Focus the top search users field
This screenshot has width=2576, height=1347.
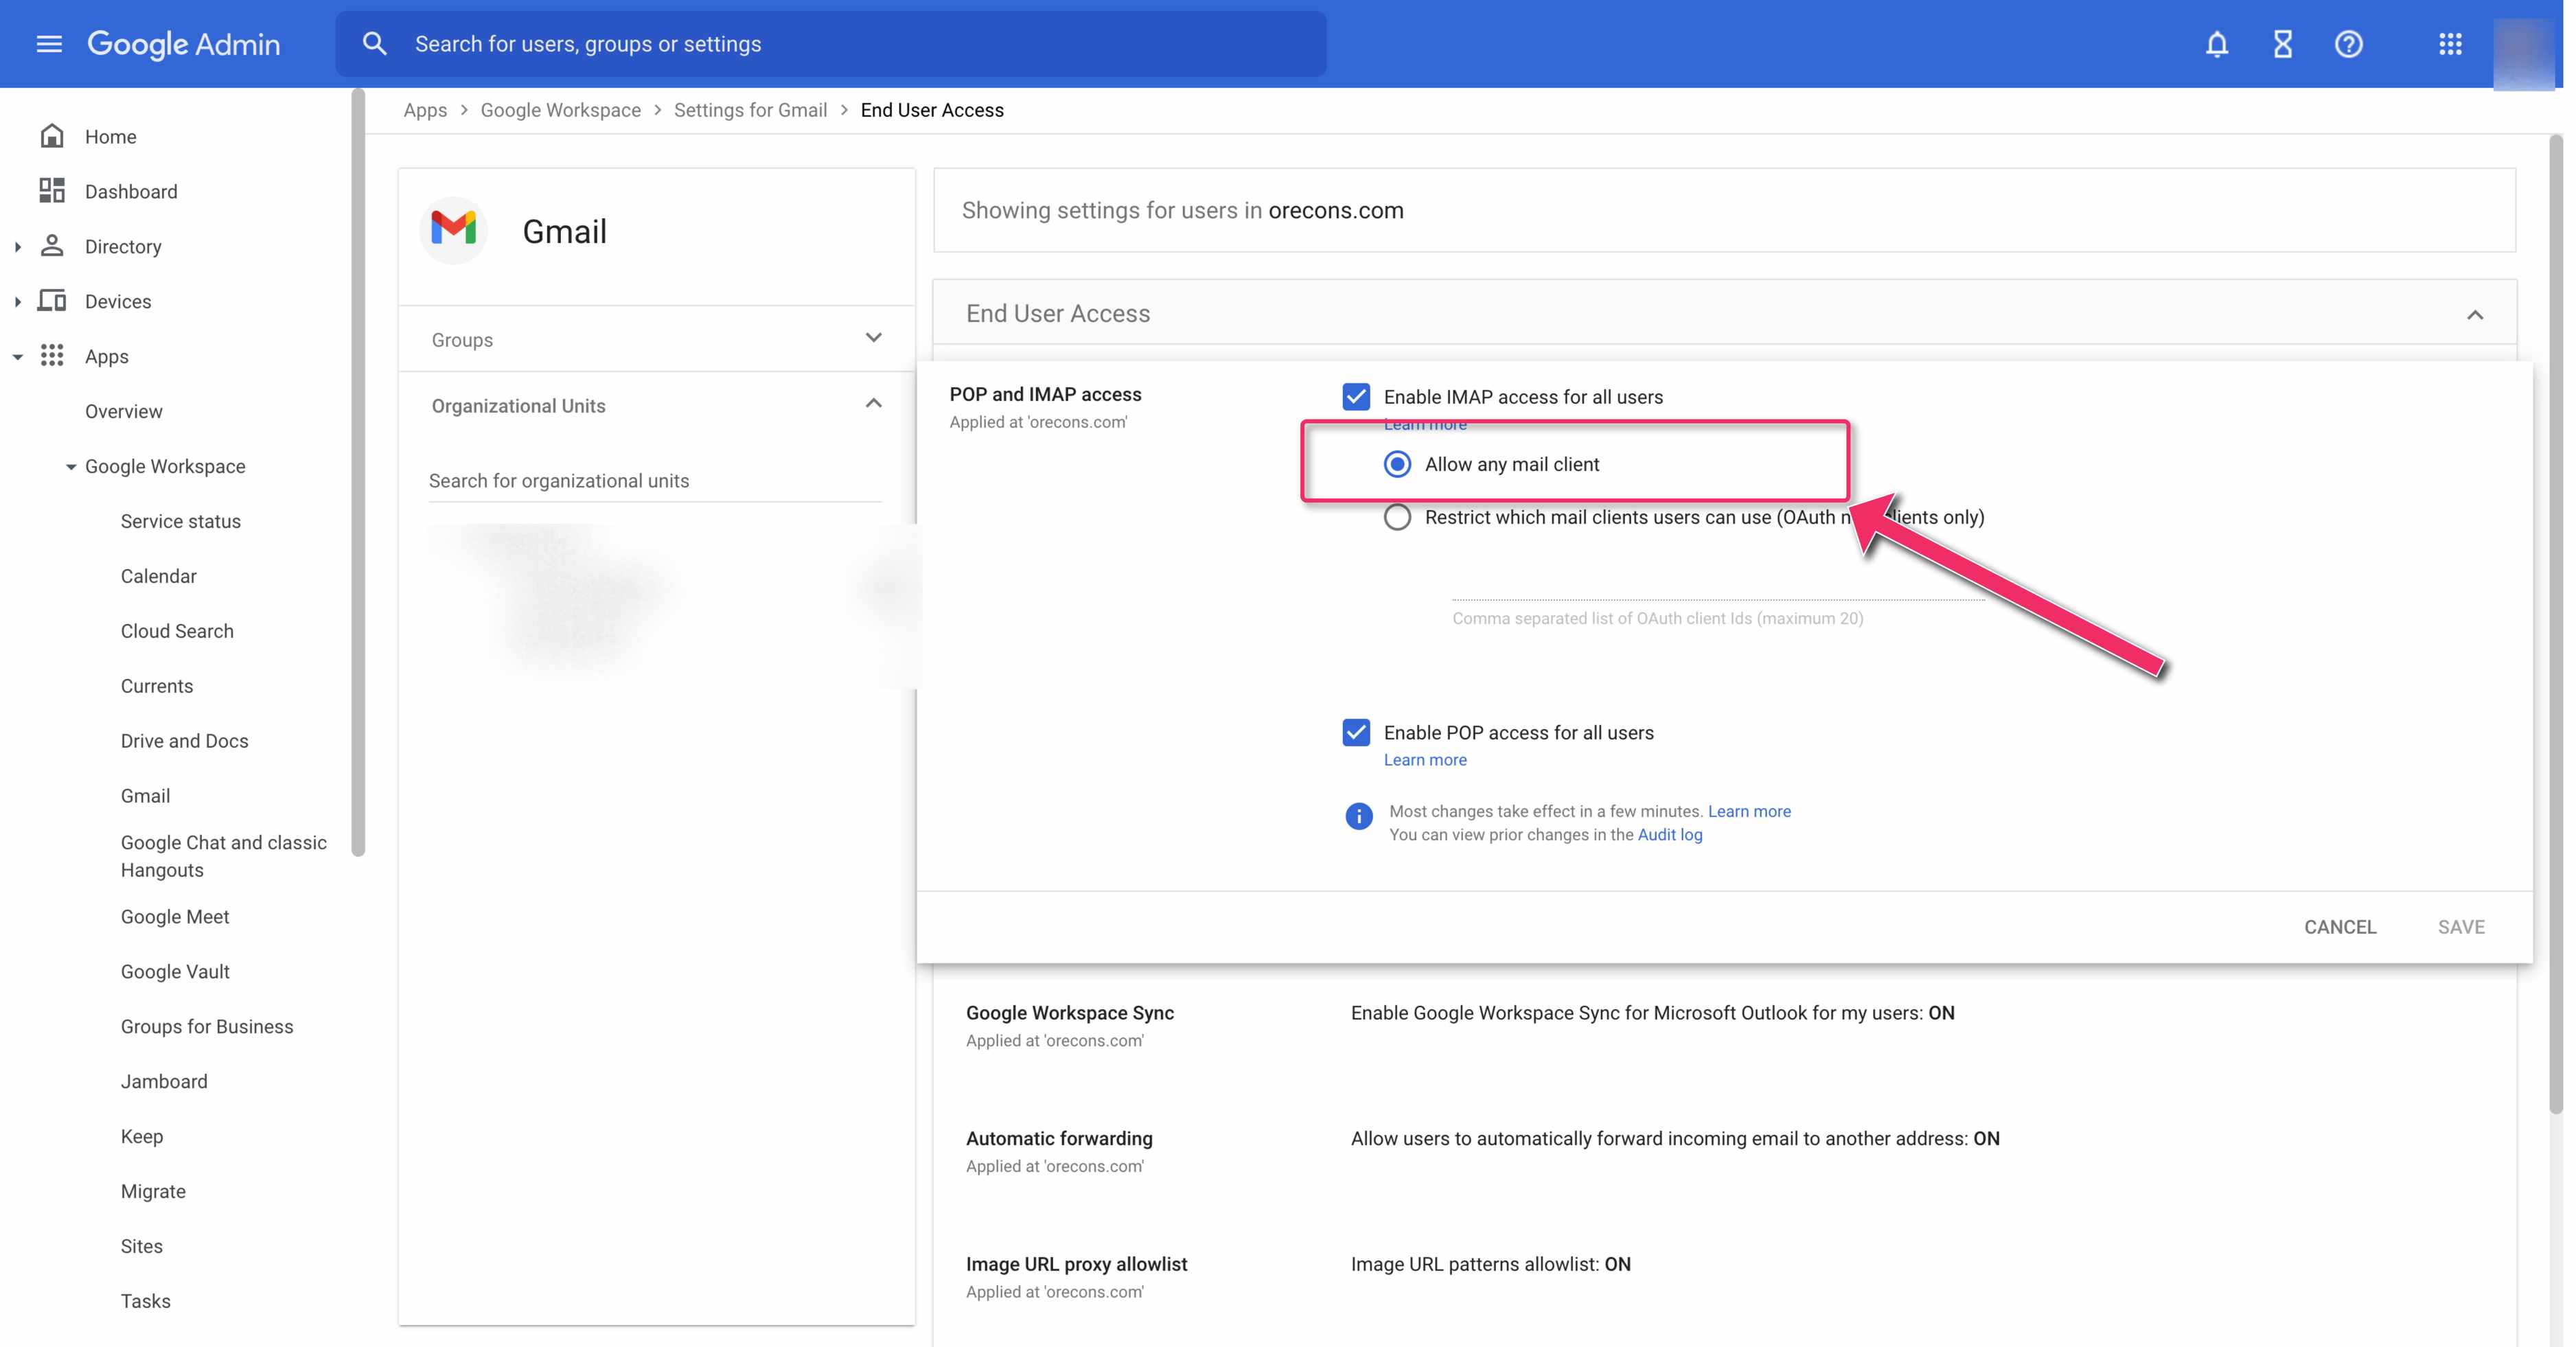point(831,44)
